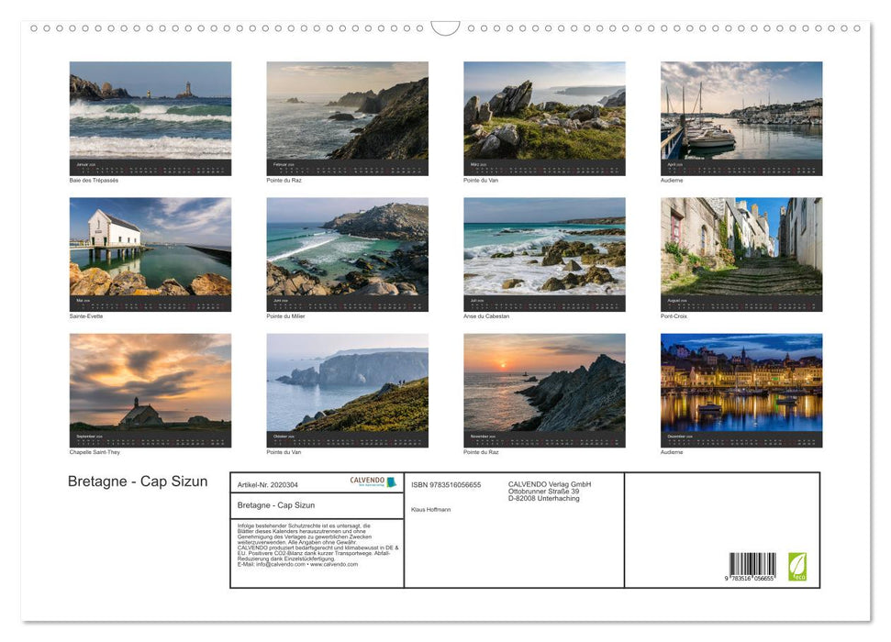Select the January mini calendar strip
Screen dimensions: 891x642
[150, 164]
